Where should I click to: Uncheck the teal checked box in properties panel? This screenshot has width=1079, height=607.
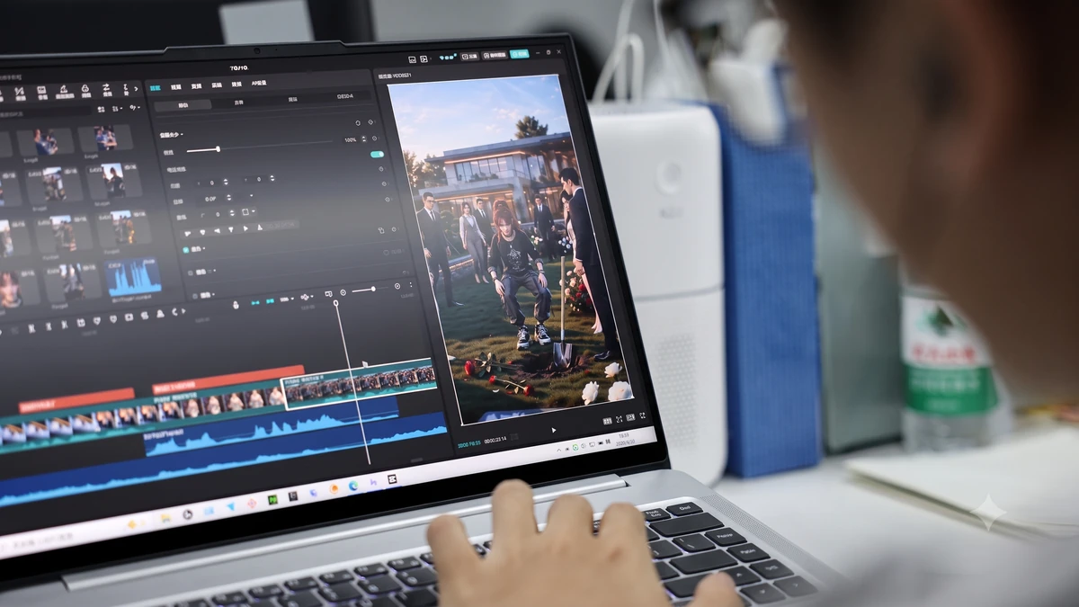tap(187, 250)
